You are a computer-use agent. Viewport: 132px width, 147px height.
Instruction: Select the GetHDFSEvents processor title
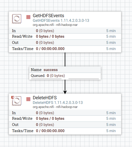[49, 16]
